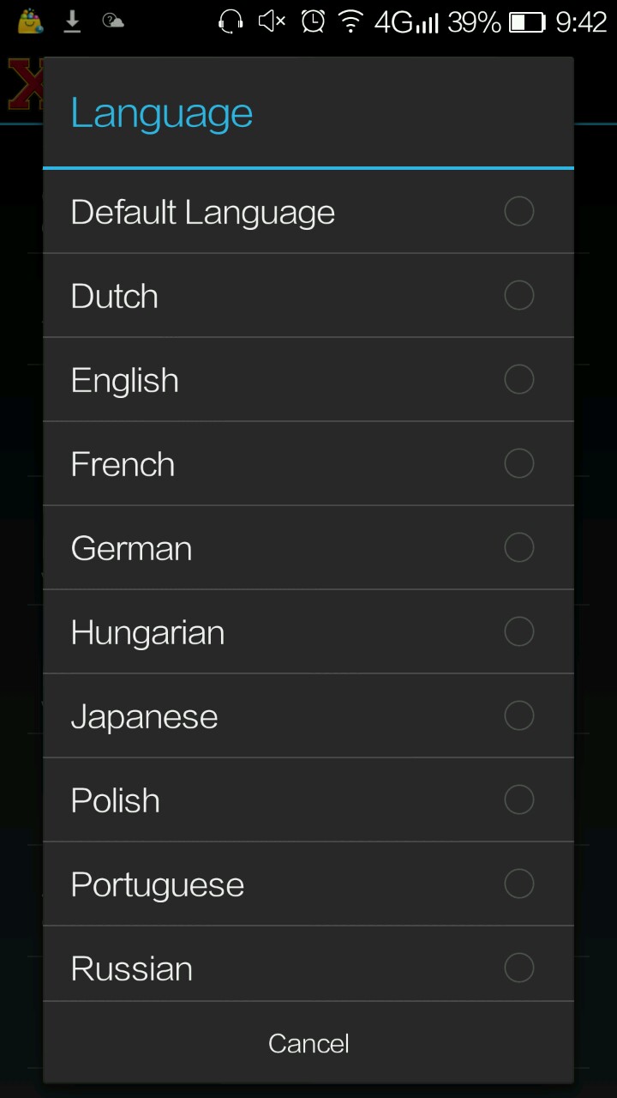The width and height of the screenshot is (617, 1098).
Task: Tap the Polish language label
Action: 115,800
